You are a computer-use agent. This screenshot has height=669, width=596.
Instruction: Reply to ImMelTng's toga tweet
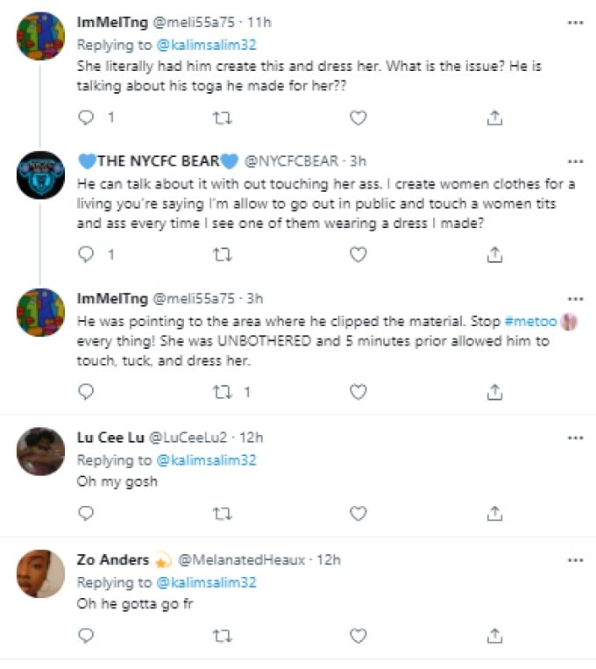[x=86, y=117]
